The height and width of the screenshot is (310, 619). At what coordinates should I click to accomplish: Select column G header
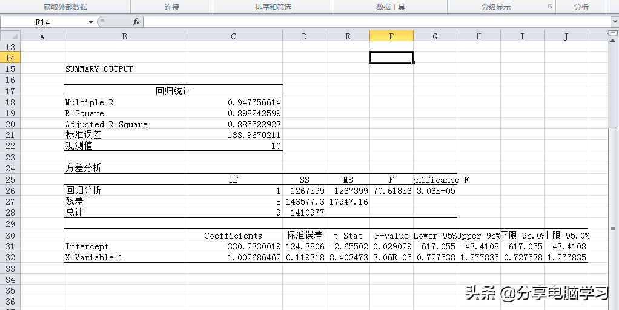click(435, 36)
